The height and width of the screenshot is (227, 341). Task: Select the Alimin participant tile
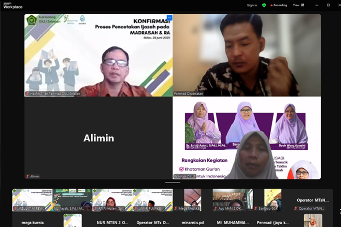click(99, 138)
